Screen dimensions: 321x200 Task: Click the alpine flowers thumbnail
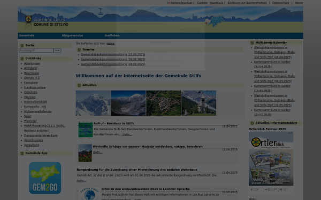click(85, 153)
